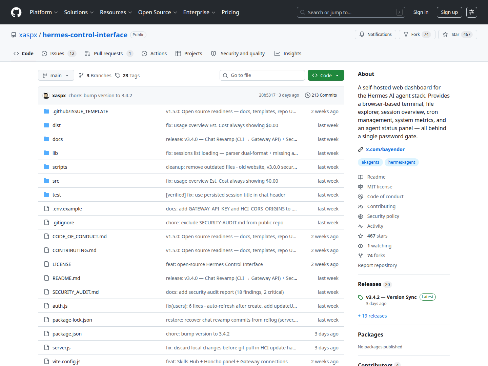Image resolution: width=488 pixels, height=366 pixels.
Task: Expand the Solutions dropdown
Action: (x=79, y=12)
